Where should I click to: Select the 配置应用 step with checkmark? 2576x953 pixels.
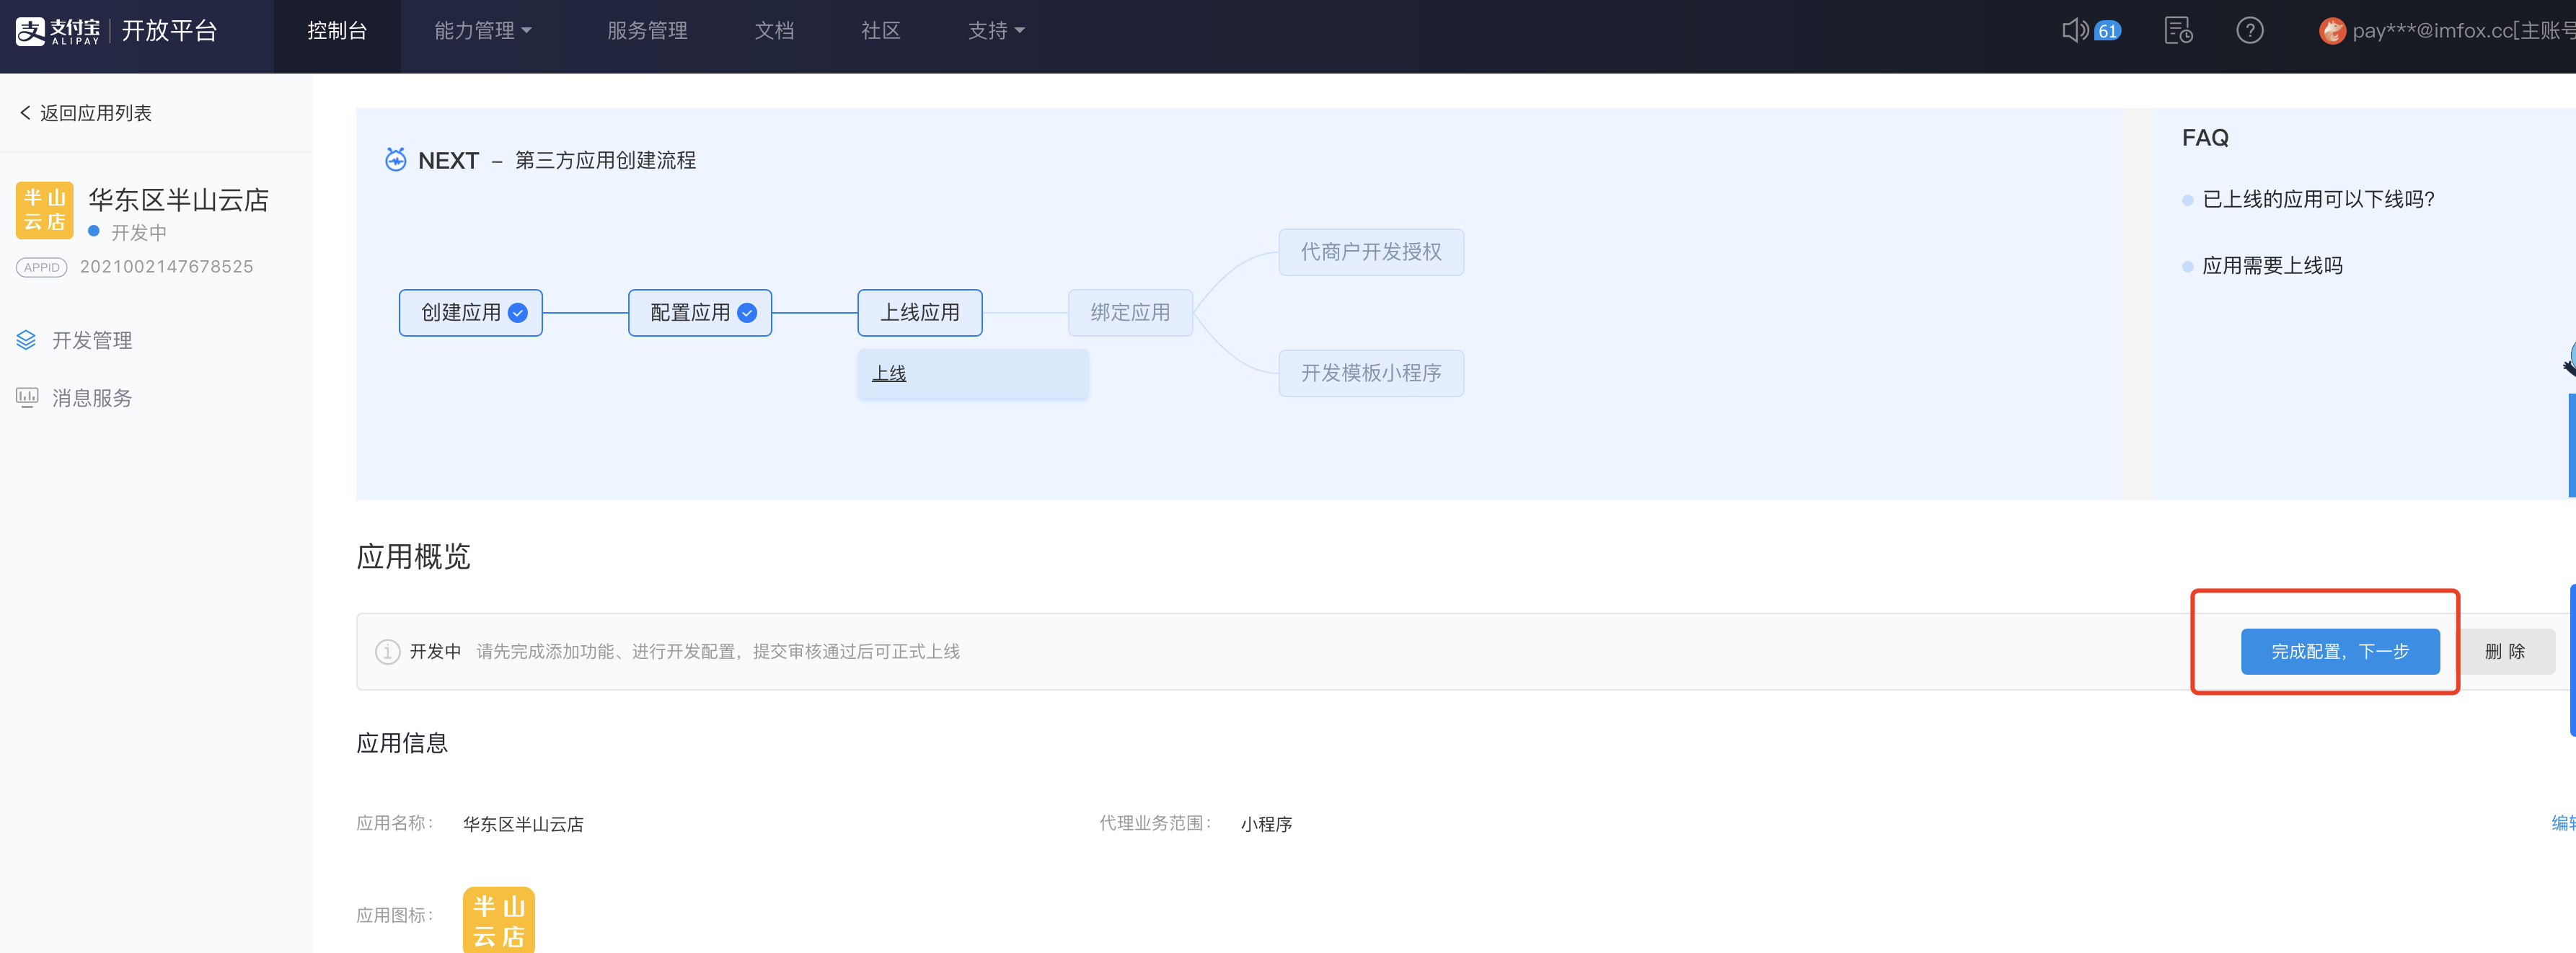700,313
